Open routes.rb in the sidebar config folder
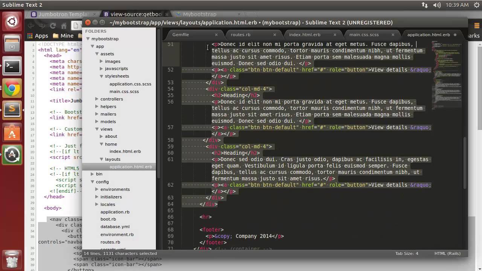Viewport: 482px width, 271px height. [x=110, y=242]
